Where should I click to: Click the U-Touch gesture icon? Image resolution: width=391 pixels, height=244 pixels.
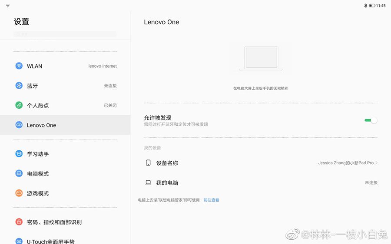19,241
